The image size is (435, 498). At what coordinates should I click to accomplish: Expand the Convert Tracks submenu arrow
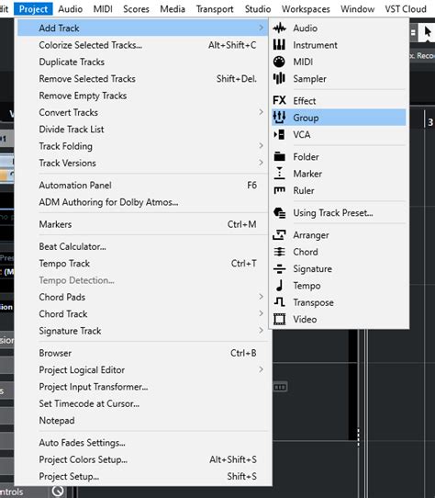[261, 112]
